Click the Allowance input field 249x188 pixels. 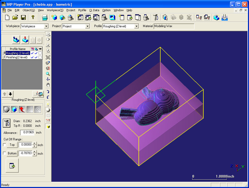pyautogui.click(x=27, y=132)
